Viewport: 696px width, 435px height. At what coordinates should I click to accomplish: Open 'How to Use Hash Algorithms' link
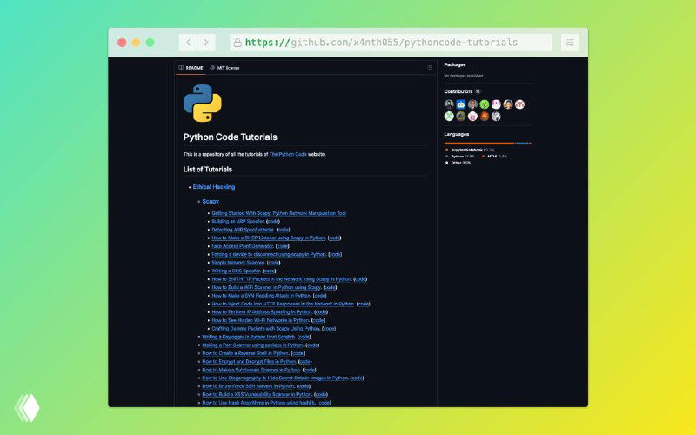(258, 403)
